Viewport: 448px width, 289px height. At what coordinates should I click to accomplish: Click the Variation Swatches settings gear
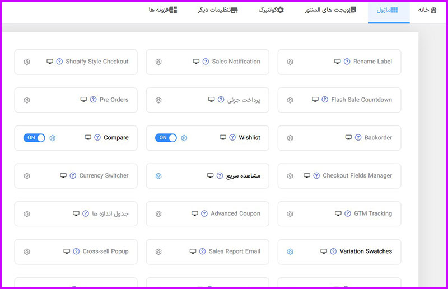[x=290, y=251]
